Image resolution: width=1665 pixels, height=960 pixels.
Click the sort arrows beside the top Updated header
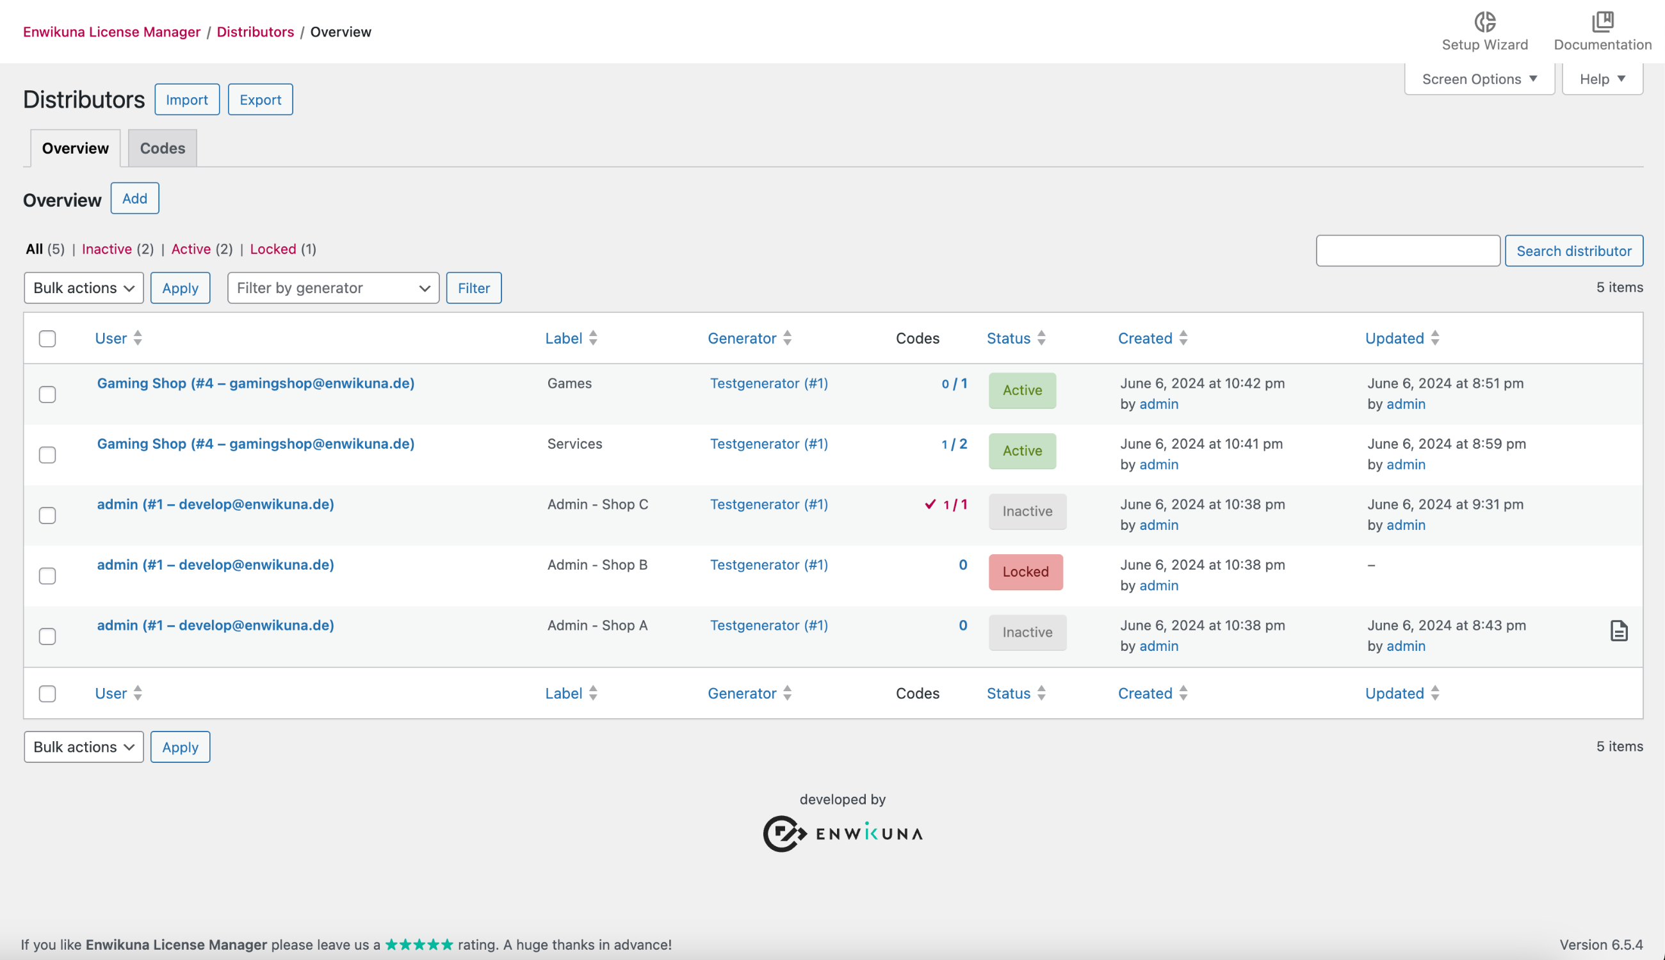1434,339
